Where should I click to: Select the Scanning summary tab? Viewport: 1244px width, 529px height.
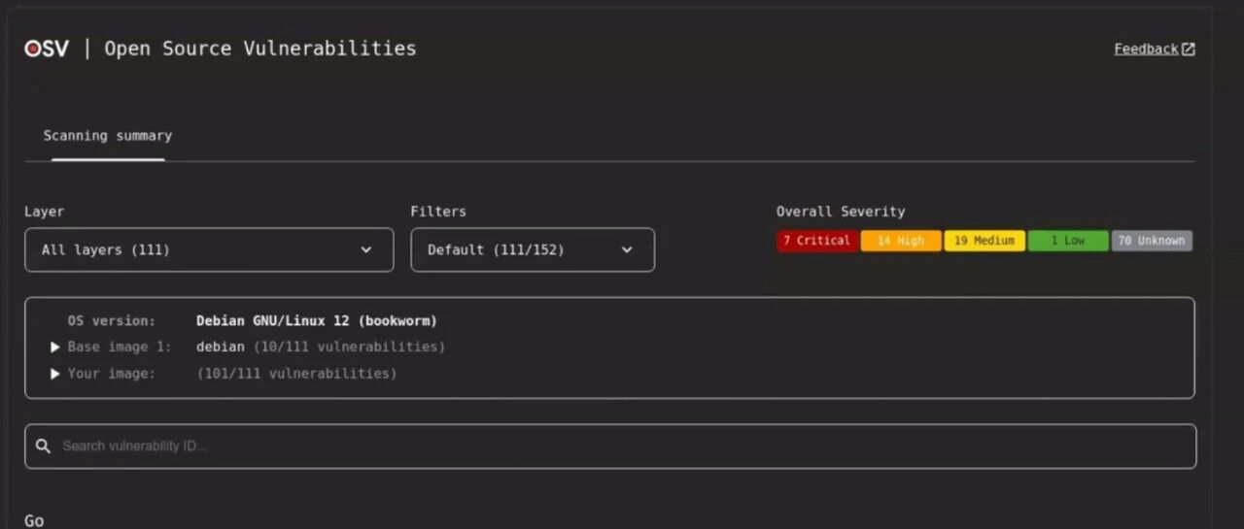point(108,136)
